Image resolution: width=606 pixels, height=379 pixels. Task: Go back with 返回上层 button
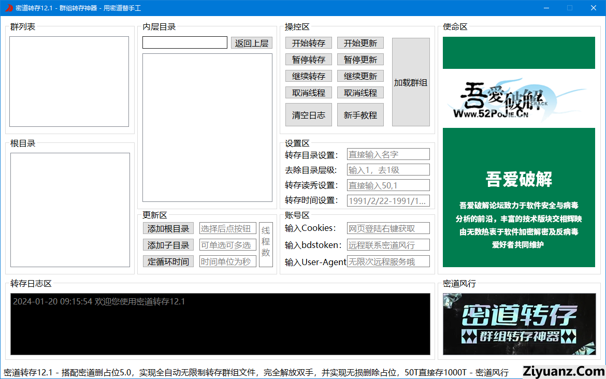tap(251, 43)
